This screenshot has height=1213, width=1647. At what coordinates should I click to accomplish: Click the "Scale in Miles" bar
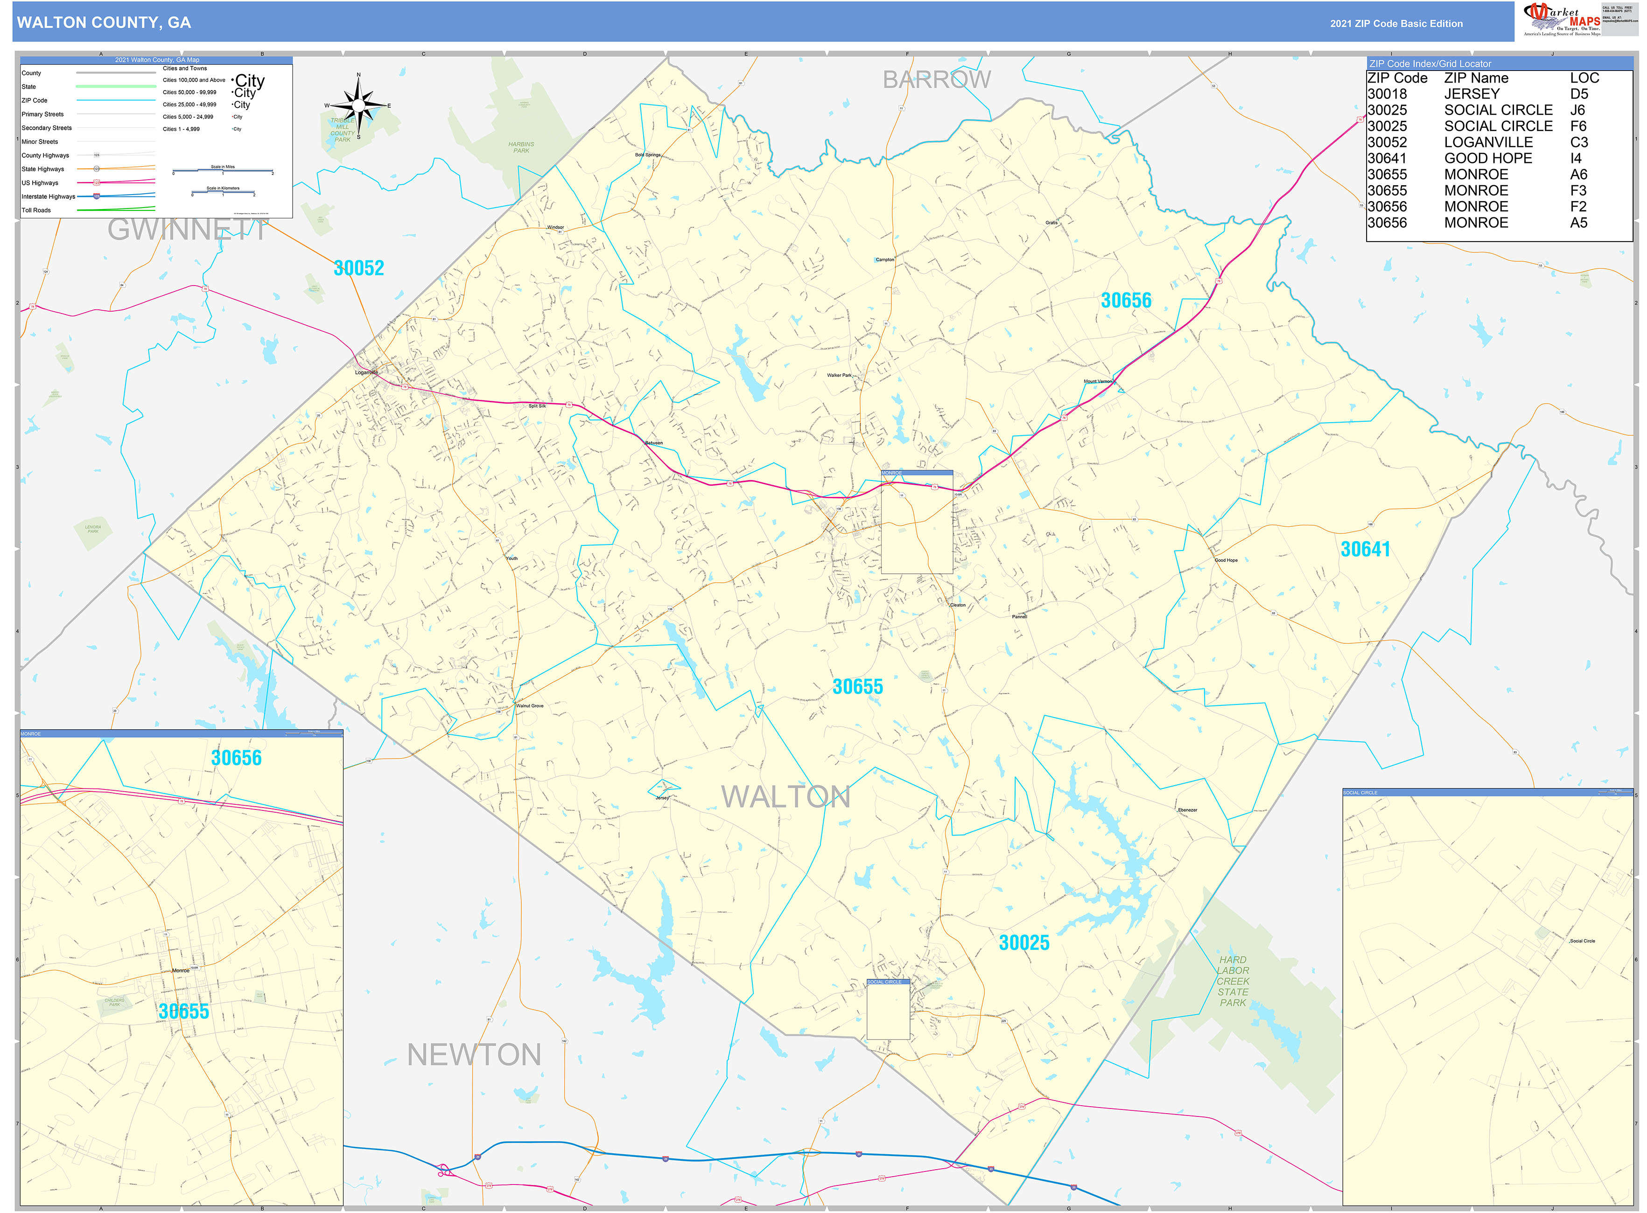tap(223, 170)
